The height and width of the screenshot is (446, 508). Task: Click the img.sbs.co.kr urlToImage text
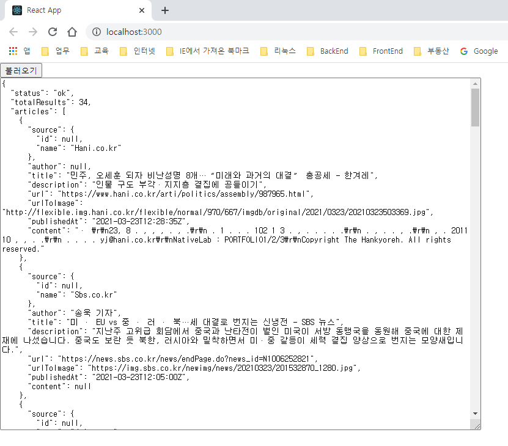[x=194, y=368]
